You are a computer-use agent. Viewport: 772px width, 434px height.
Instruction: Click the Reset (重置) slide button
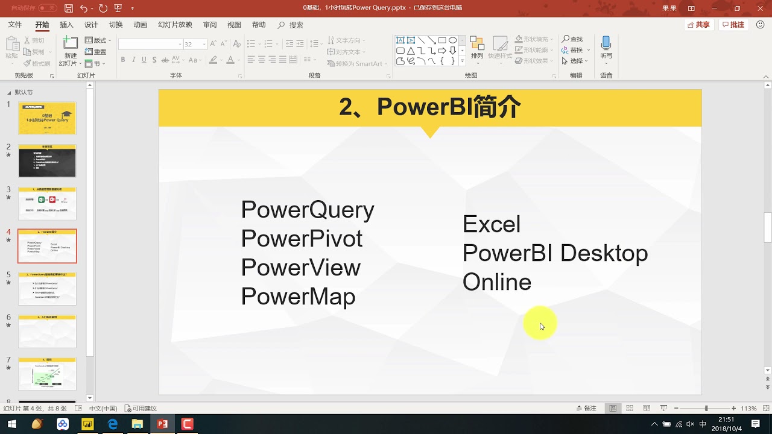coord(96,52)
